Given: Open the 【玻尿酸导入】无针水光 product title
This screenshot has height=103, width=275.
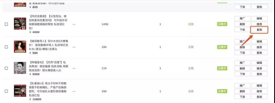Looking at the screenshot, I should coord(48,45).
